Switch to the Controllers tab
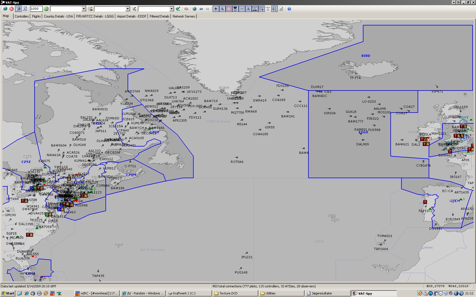The width and height of the screenshot is (476, 297). (x=22, y=16)
